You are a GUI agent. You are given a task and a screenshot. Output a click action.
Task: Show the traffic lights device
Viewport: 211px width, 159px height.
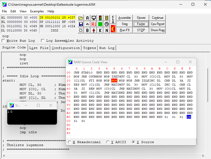(100, 18)
